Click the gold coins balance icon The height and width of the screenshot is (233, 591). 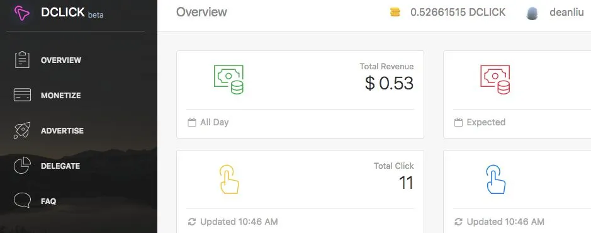tap(395, 13)
